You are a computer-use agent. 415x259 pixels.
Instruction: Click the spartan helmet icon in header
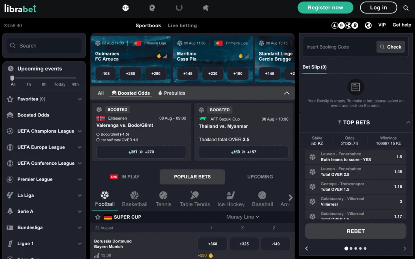(x=206, y=8)
